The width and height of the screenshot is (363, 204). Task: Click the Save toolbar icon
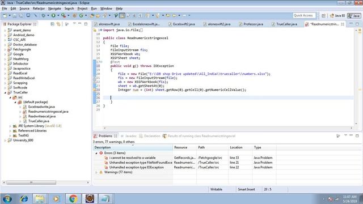click(x=15, y=15)
